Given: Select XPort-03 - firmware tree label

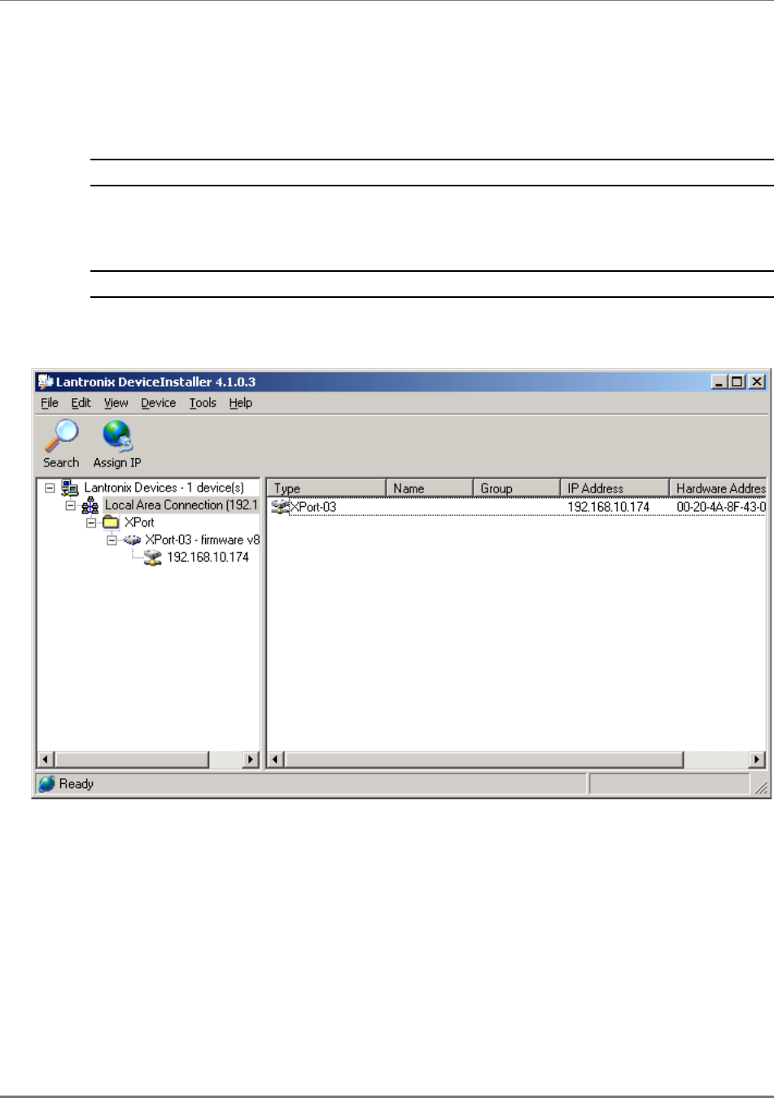Looking at the screenshot, I should (x=202, y=540).
